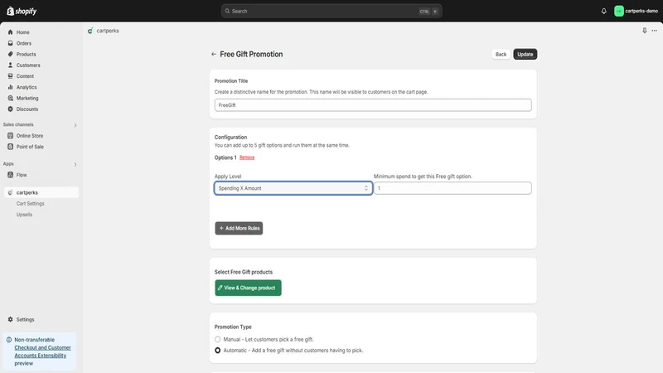Open Upsells under cartperks

click(24, 215)
